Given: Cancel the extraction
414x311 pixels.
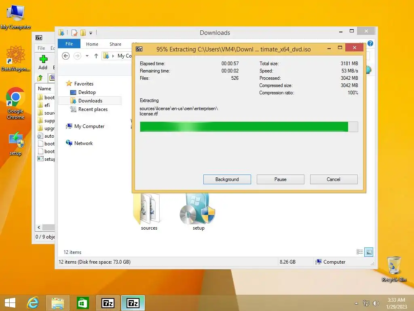Looking at the screenshot, I should (x=334, y=179).
